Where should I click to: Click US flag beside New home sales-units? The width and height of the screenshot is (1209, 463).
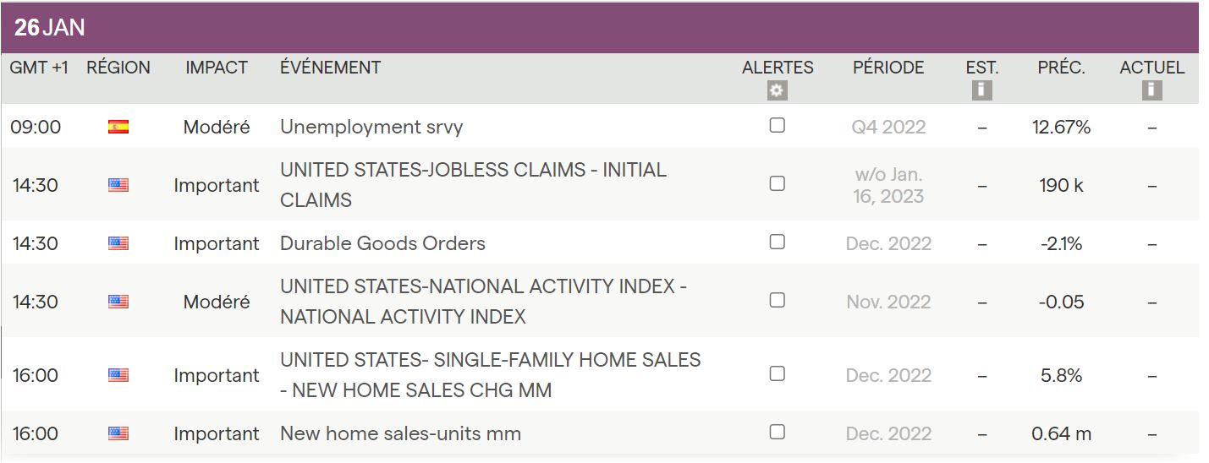(118, 433)
